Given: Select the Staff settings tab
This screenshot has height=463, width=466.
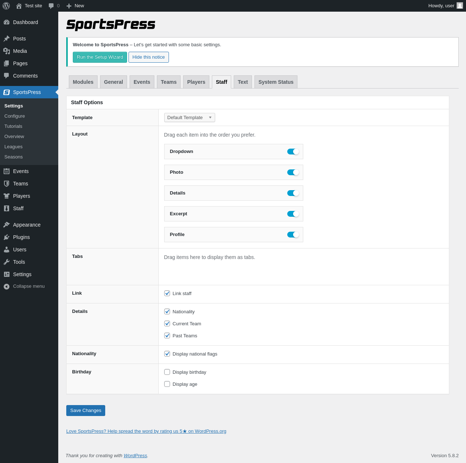Looking at the screenshot, I should 221,82.
